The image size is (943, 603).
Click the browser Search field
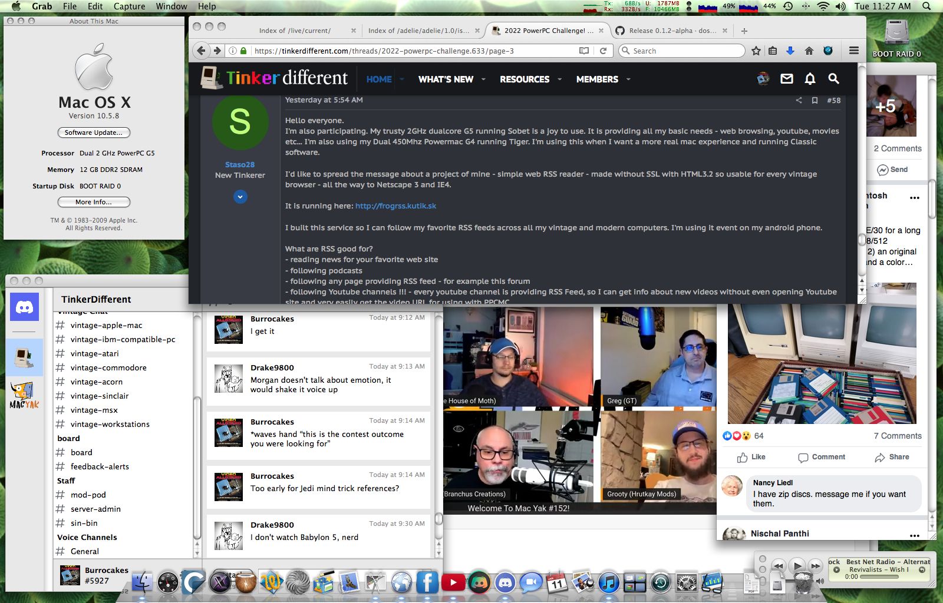tap(682, 51)
